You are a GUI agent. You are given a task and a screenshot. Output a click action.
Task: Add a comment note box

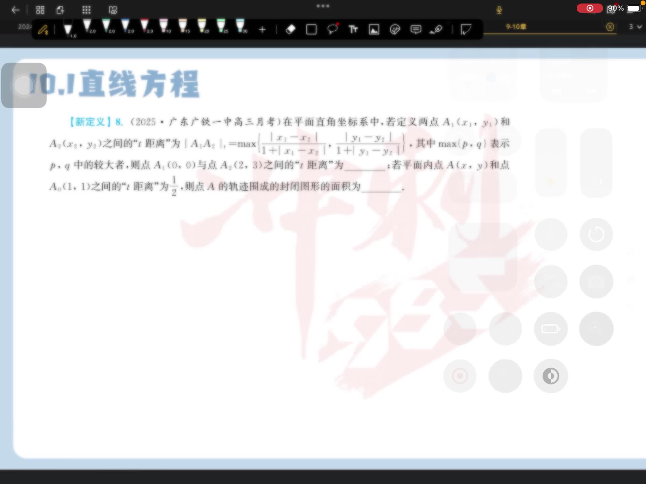[x=416, y=30]
